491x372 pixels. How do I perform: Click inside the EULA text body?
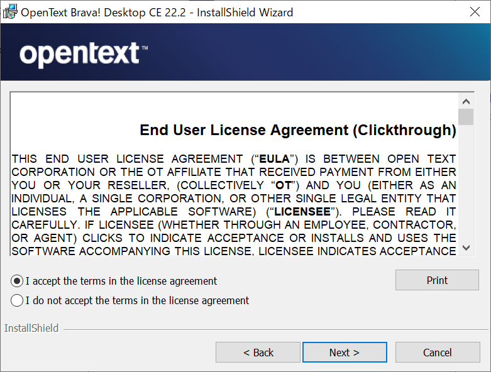pos(234,205)
